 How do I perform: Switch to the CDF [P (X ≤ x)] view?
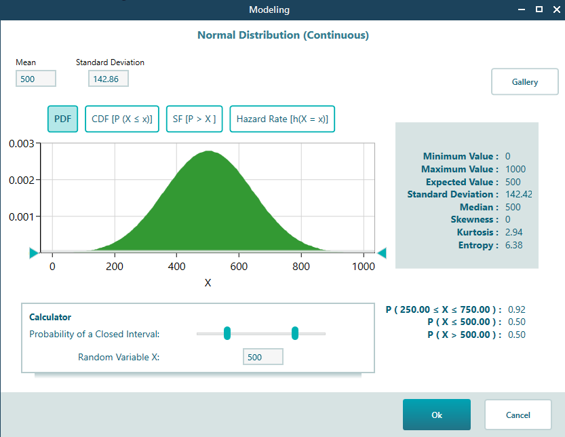[122, 118]
